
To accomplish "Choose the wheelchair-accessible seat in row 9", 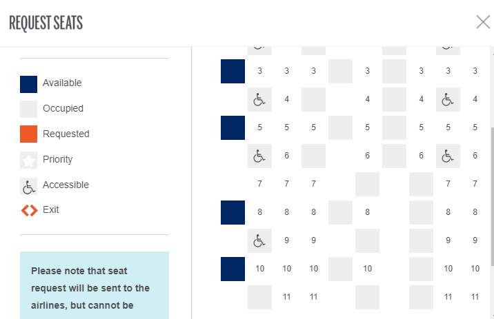I will (x=259, y=241).
